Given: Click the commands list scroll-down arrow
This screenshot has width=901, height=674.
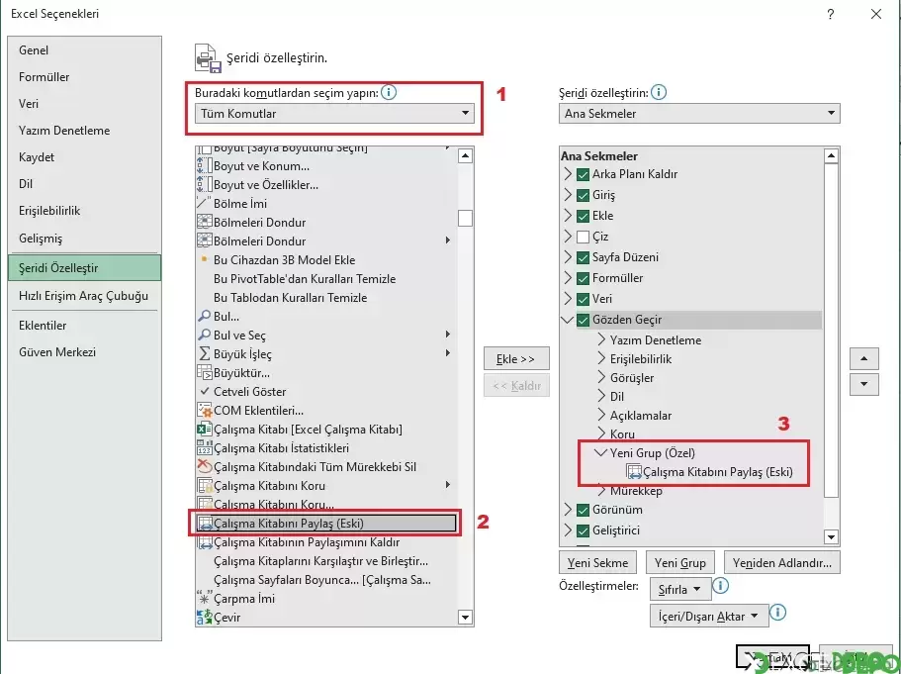Looking at the screenshot, I should pos(466,618).
